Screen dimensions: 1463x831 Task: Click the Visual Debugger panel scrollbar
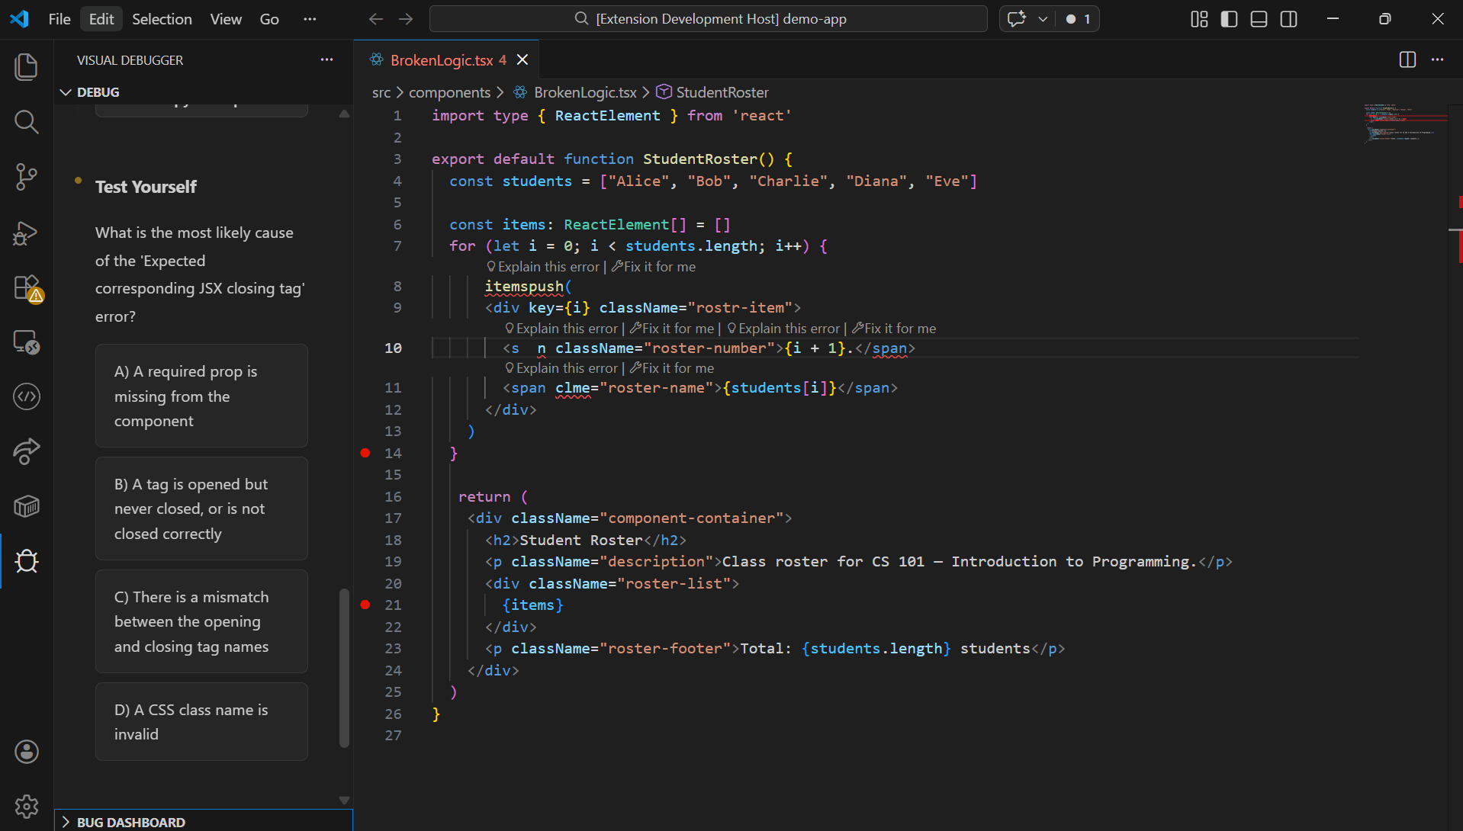[x=344, y=667]
